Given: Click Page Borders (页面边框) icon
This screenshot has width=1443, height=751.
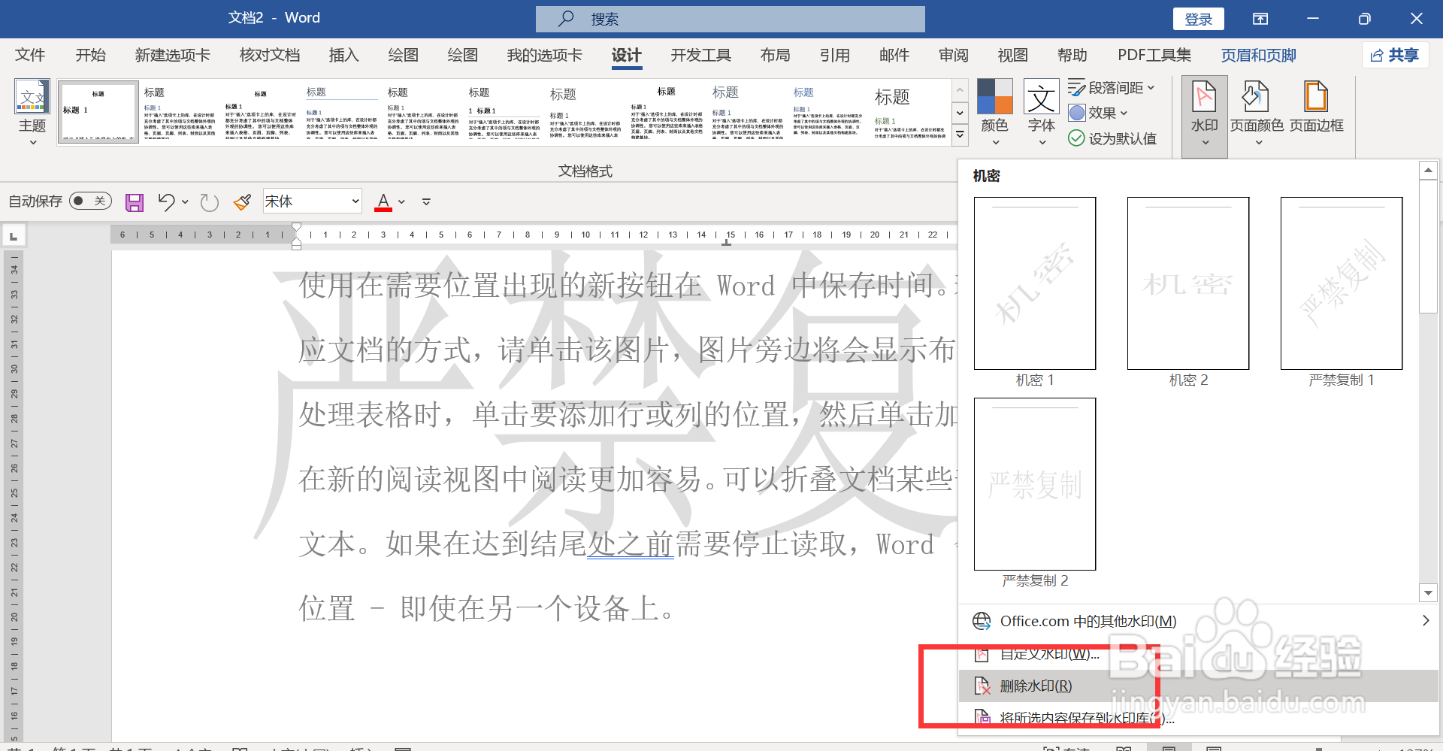Looking at the screenshot, I should (x=1316, y=107).
